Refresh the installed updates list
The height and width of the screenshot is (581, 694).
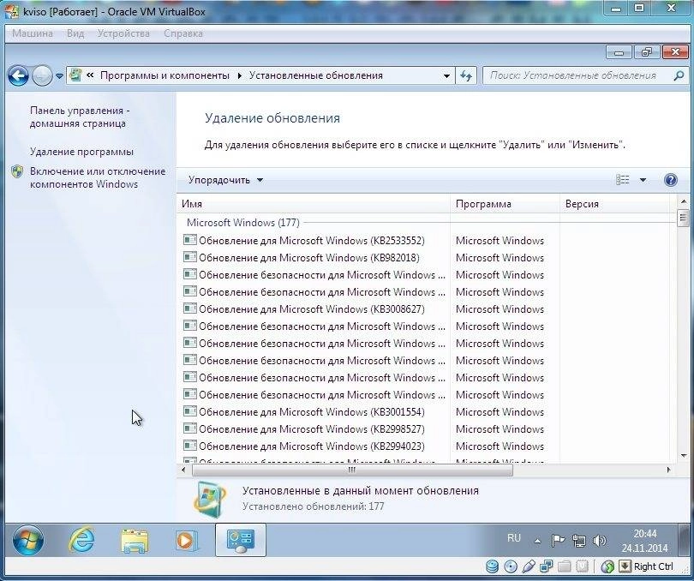point(466,75)
